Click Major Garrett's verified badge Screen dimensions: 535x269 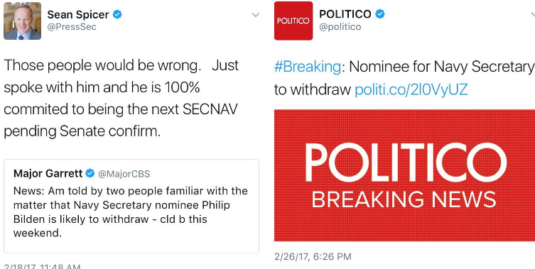(90, 174)
